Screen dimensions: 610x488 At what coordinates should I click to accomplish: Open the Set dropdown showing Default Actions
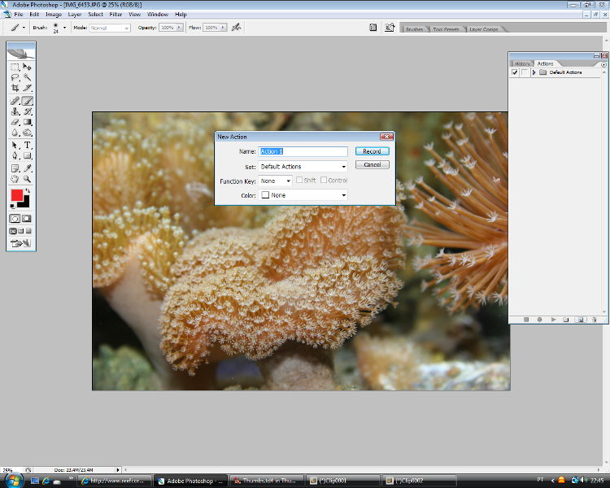(303, 166)
